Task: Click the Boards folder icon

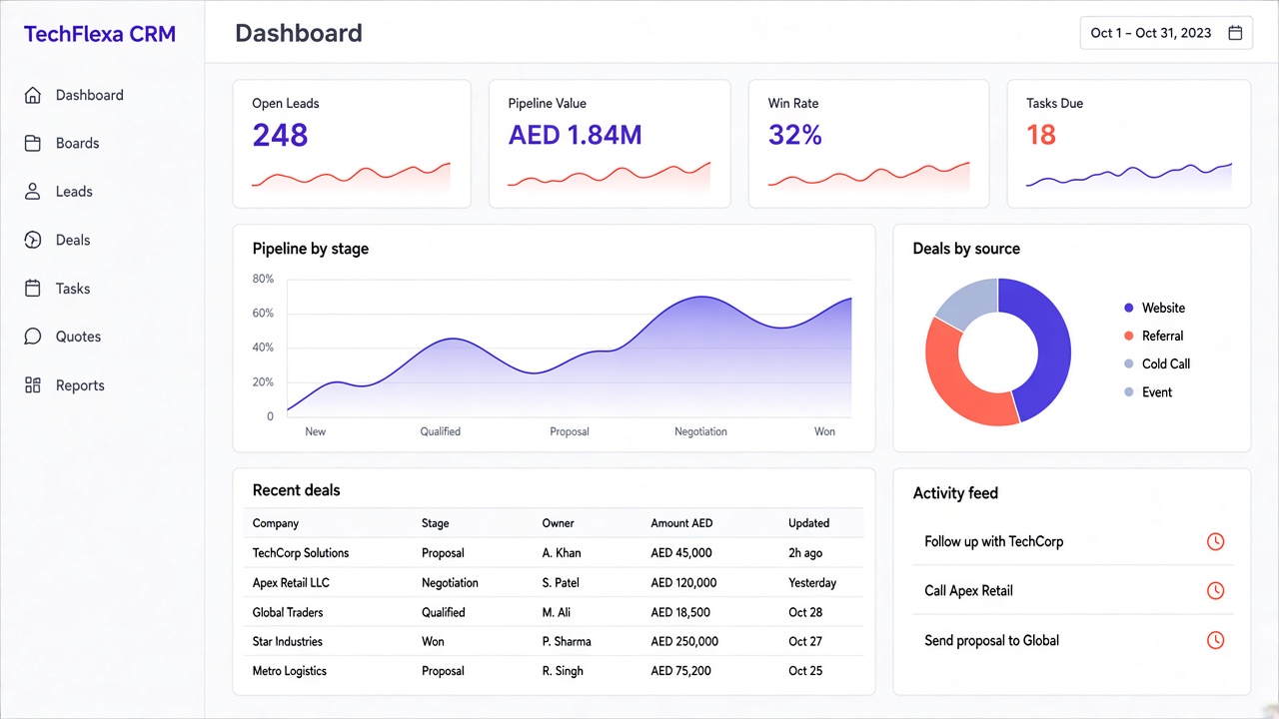Action: [33, 143]
